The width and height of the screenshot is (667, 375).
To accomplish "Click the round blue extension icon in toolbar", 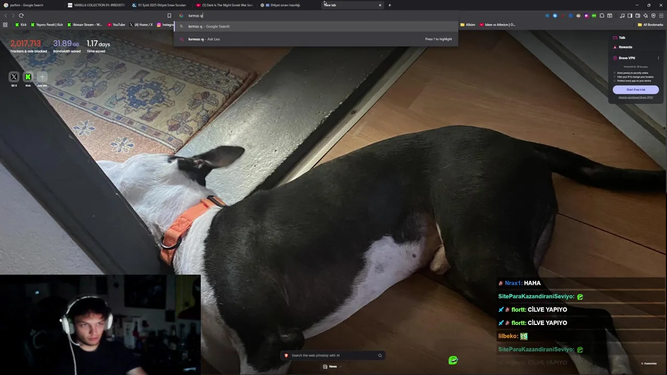I will click(555, 16).
